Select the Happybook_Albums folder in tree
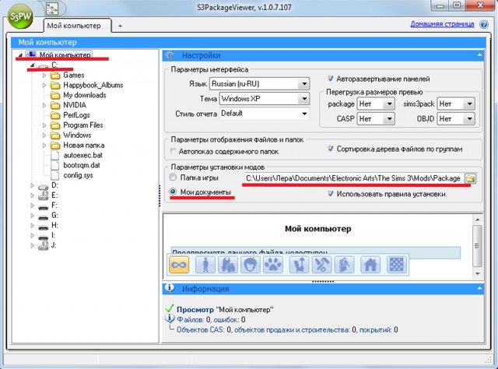Viewport: 498px width, 369px height. pos(93,85)
